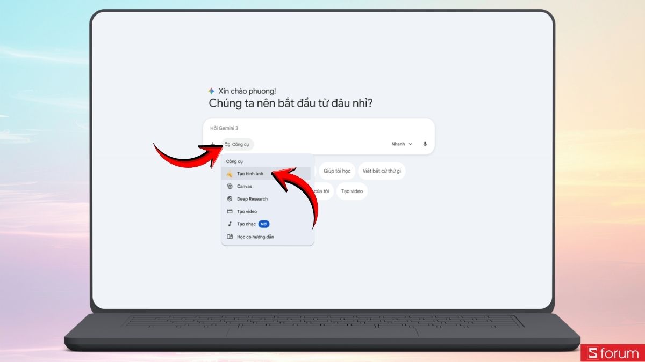The width and height of the screenshot is (645, 362).
Task: Open the Công cụ tools button
Action: click(x=237, y=144)
